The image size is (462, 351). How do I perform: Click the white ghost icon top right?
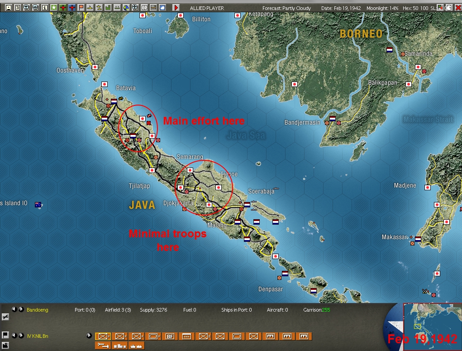point(448,8)
